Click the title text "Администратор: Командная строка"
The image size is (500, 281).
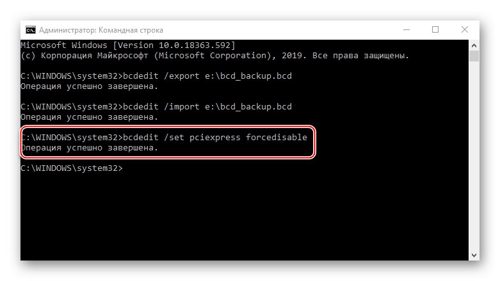(101, 30)
